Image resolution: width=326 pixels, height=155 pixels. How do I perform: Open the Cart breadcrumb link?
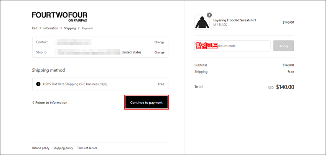coord(35,28)
